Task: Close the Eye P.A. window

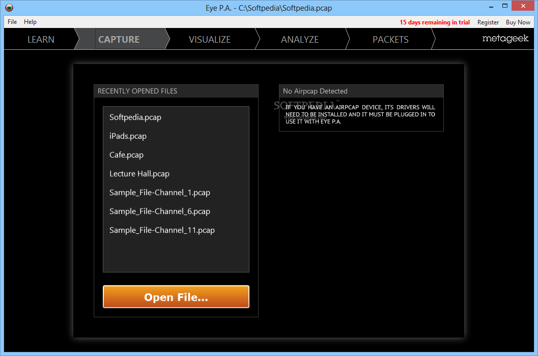Action: (523, 6)
